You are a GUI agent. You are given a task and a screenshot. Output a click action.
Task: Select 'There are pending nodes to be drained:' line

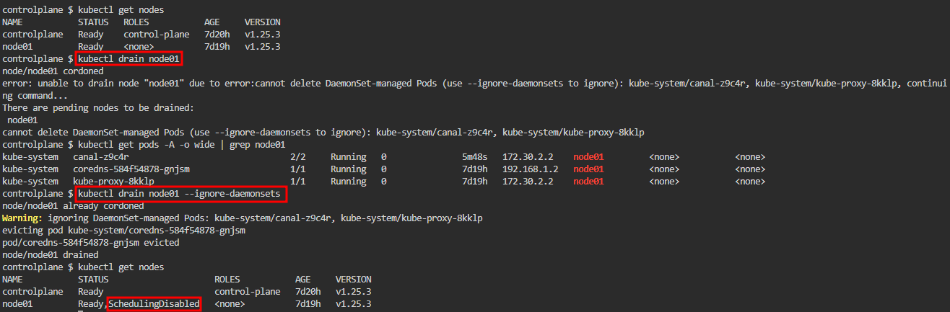(x=98, y=108)
